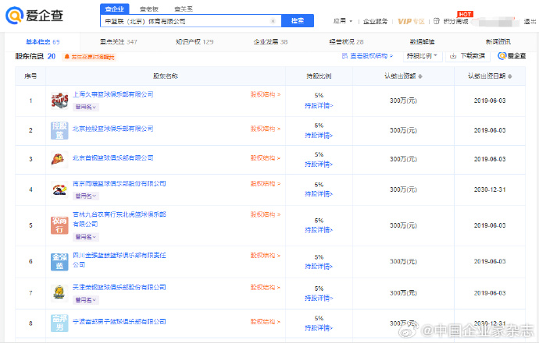Click the Shanghai Sharks club logo
Image resolution: width=539 pixels, height=343 pixels.
click(x=59, y=101)
